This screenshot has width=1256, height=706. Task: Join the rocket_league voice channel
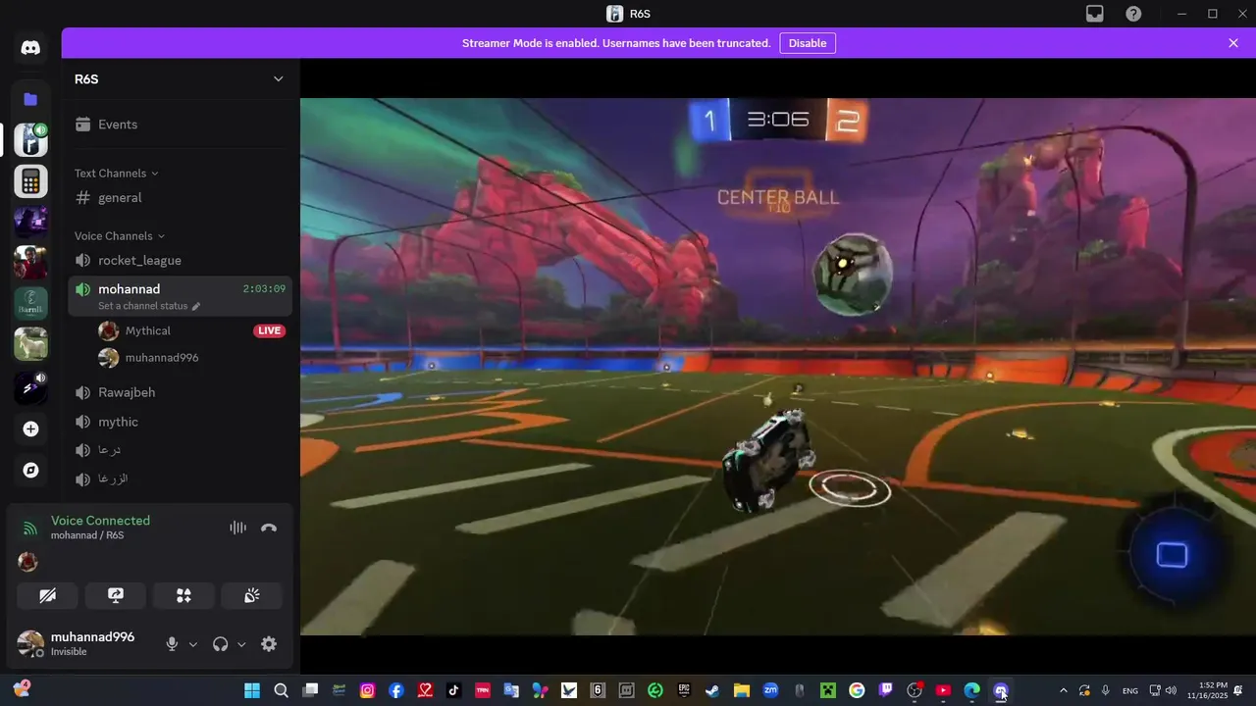[x=181, y=261]
